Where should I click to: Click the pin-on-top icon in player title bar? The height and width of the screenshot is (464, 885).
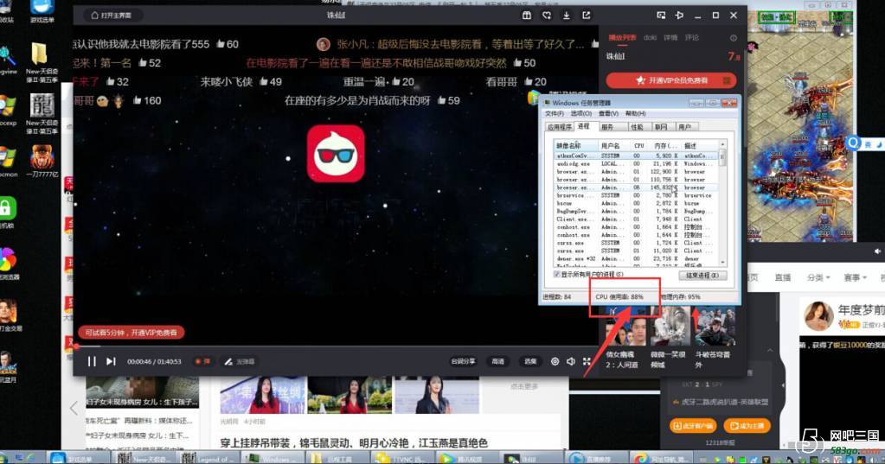click(x=679, y=16)
